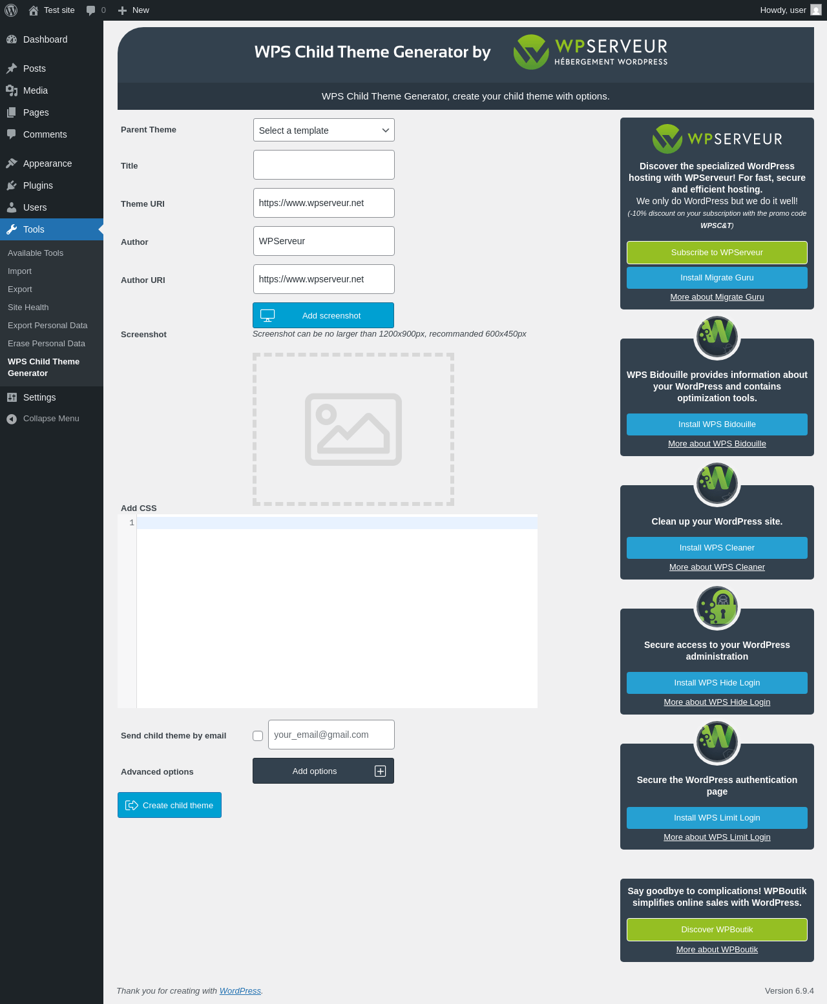Open the Parent Theme template dropdown

pos(324,130)
